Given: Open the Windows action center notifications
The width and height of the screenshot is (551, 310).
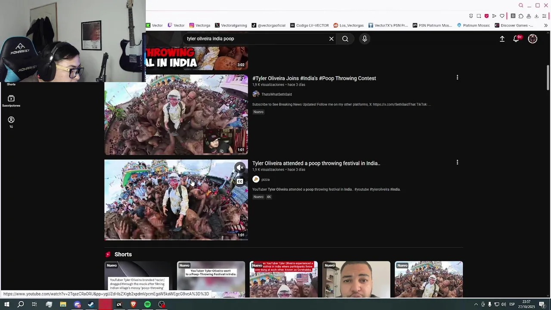Looking at the screenshot, I should coord(542,304).
